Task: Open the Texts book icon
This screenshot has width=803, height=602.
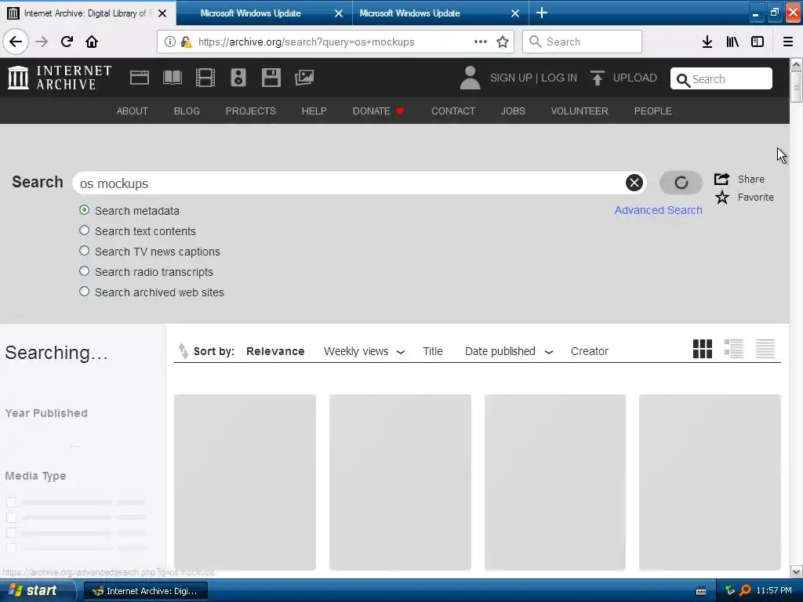Action: click(172, 78)
